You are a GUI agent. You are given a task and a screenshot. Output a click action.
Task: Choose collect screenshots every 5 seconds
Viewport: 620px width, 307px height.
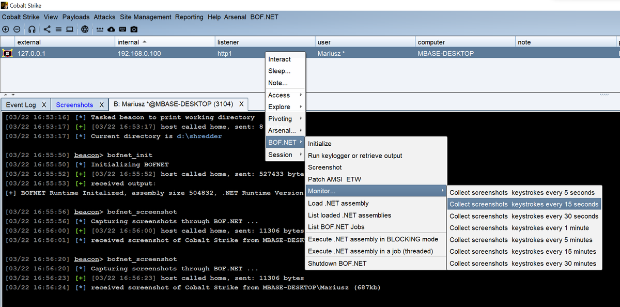(524, 192)
